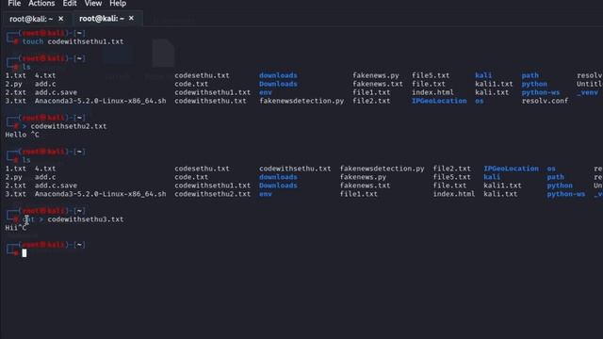Click 'index.html' in the second ls output
This screenshot has height=339, width=603.
(454, 194)
